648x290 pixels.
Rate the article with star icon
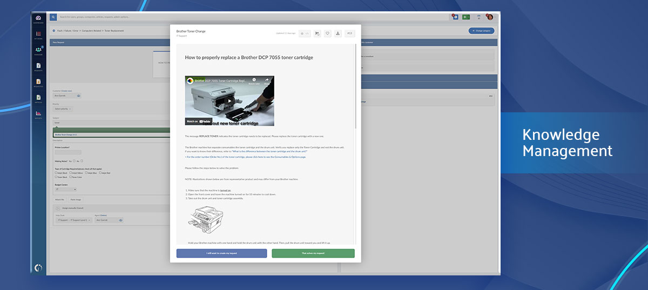point(305,33)
